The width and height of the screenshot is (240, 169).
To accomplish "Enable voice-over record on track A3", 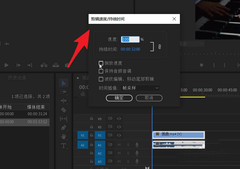I will point(137,161).
